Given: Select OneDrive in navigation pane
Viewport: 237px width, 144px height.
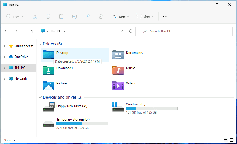Looking at the screenshot, I should pyautogui.click(x=21, y=57).
